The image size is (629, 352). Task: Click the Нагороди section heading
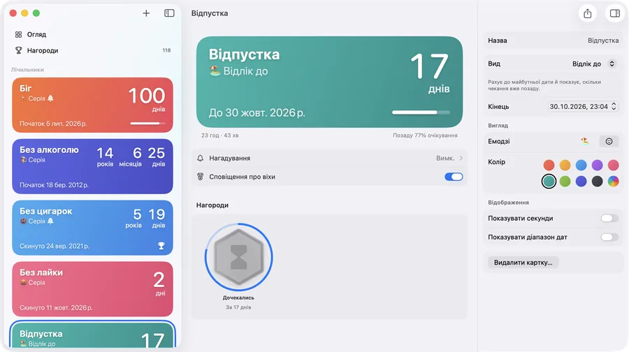(x=212, y=205)
